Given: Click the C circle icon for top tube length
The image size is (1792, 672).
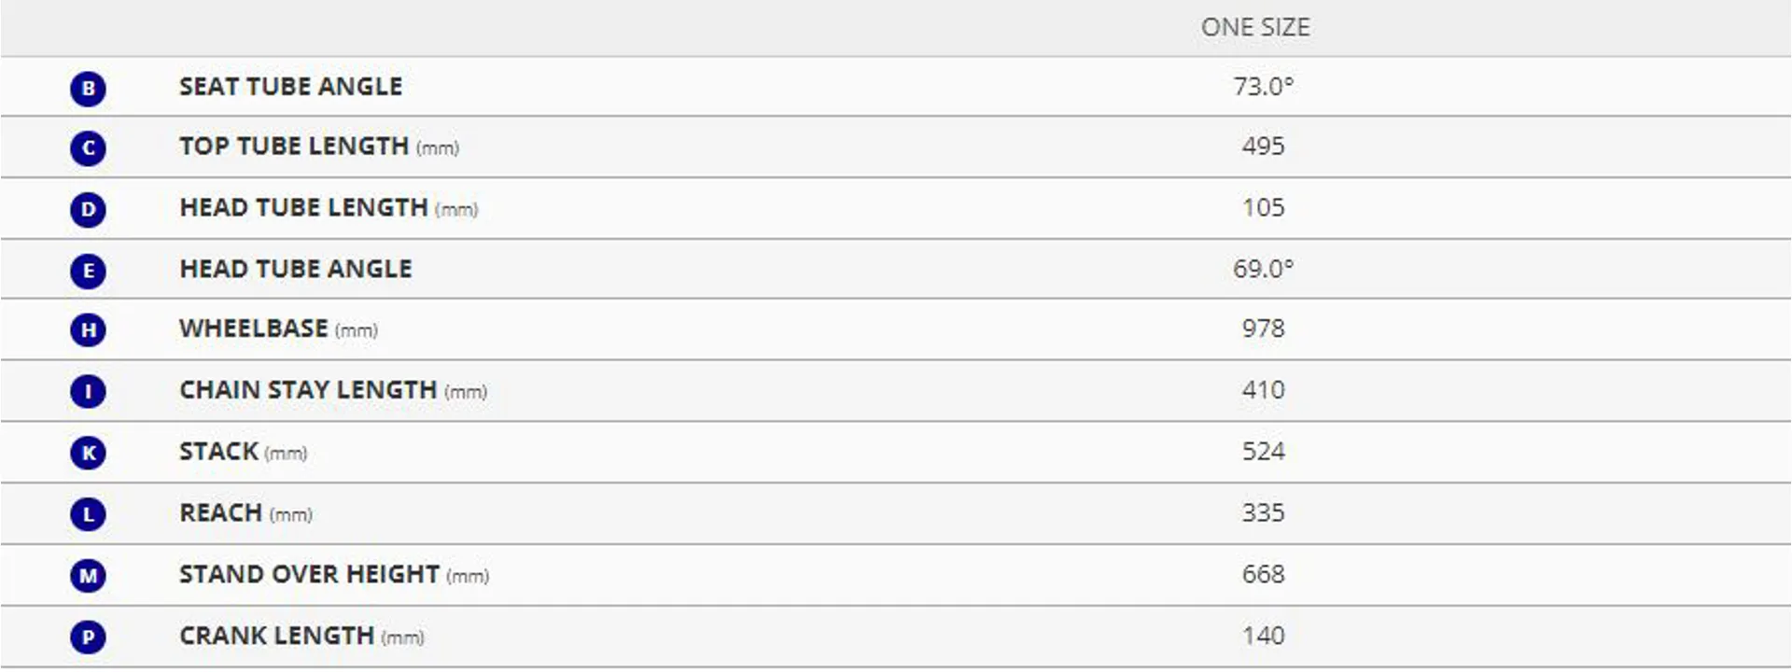Looking at the screenshot, I should coord(88,148).
